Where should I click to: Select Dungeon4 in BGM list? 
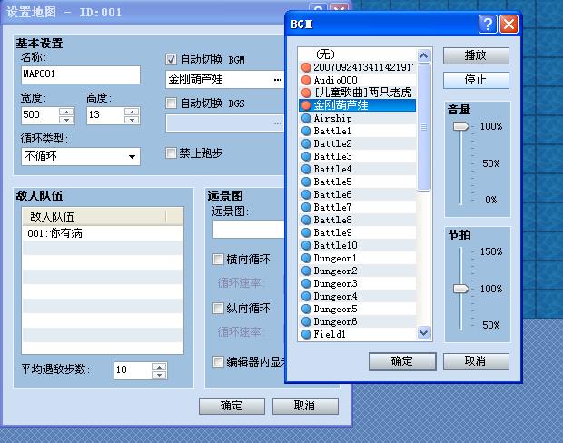[357, 296]
